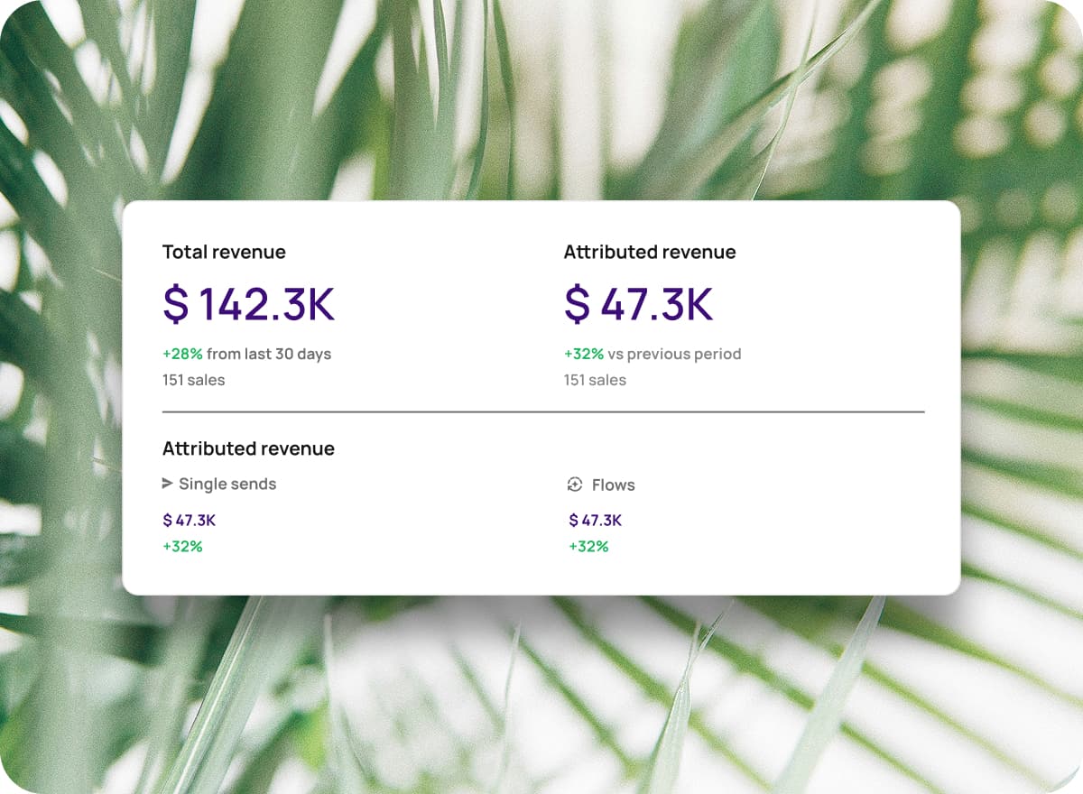
Task: Click the large $47.3K attributed revenue figure
Action: tap(639, 304)
